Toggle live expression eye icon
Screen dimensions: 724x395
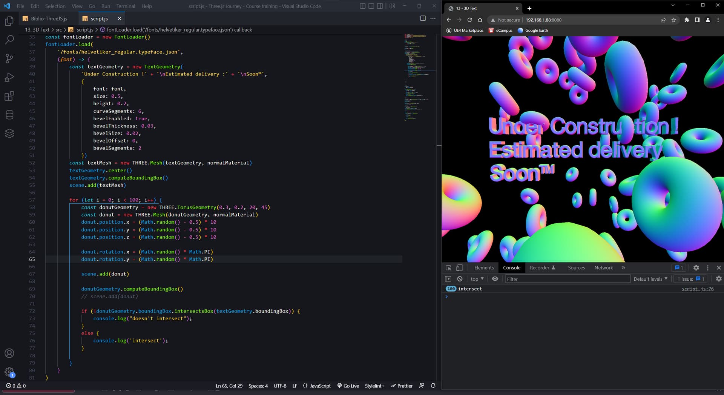(495, 279)
